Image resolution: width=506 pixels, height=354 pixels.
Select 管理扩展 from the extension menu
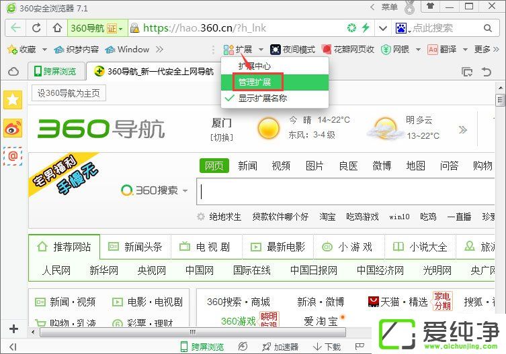255,82
